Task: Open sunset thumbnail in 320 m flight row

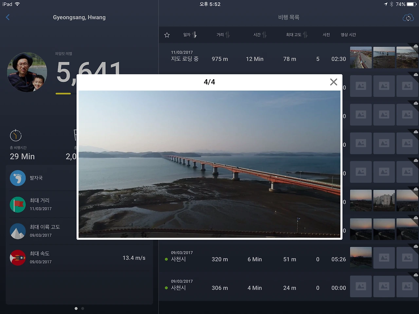Action: point(361,258)
